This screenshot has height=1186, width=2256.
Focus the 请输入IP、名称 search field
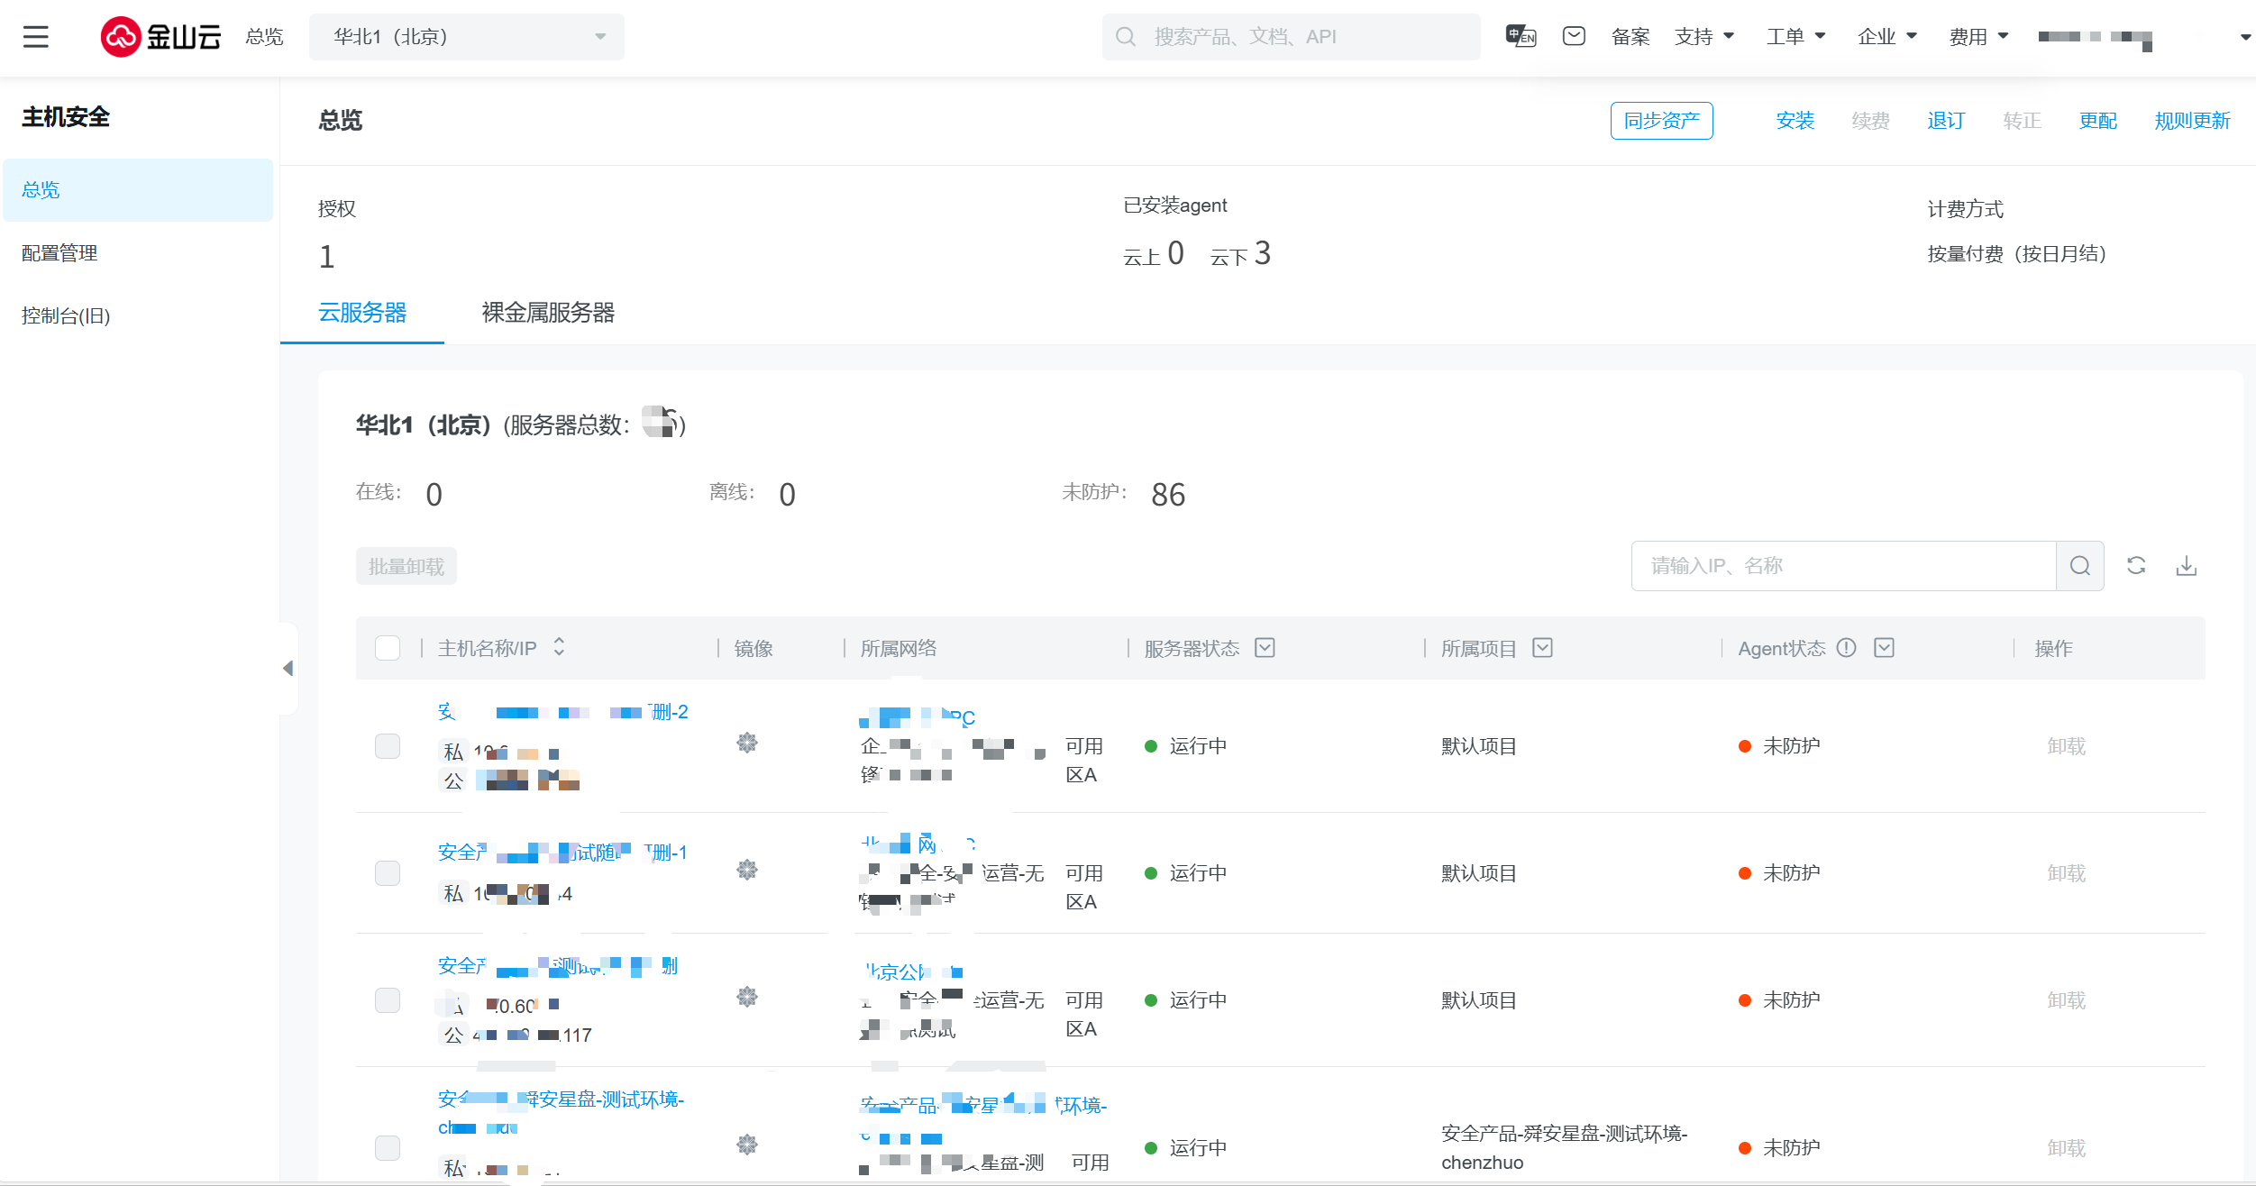(1842, 566)
